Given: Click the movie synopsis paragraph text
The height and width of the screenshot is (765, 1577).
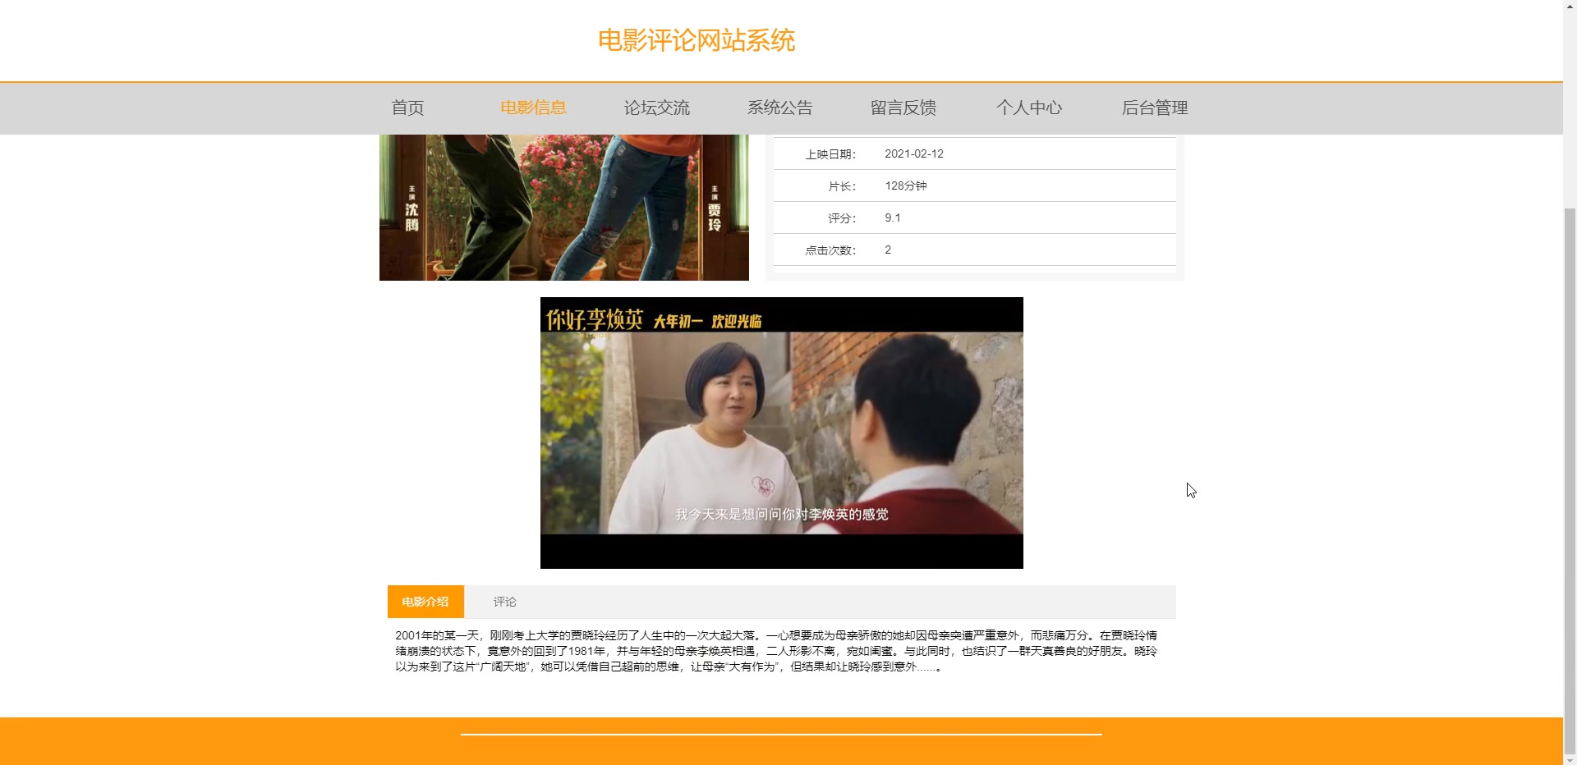Looking at the screenshot, I should pyautogui.click(x=776, y=651).
